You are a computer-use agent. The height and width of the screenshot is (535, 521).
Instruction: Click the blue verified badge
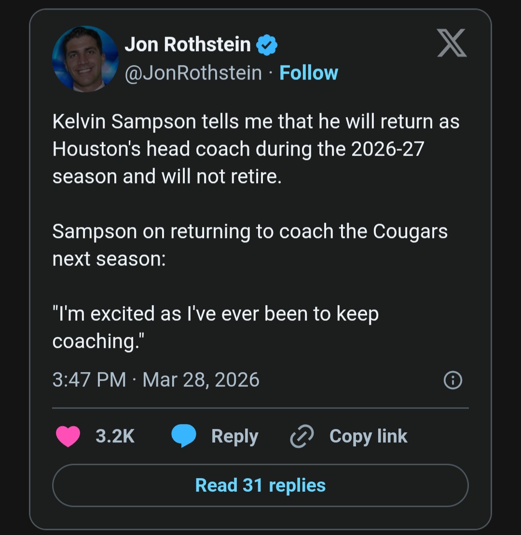(266, 45)
